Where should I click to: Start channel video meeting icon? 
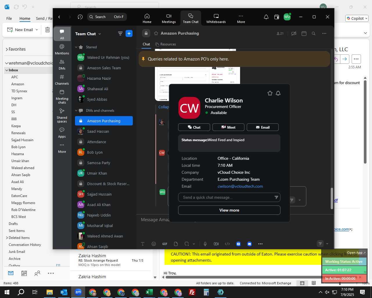(294, 33)
